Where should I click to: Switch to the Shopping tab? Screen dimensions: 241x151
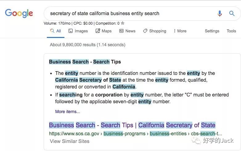157,31
